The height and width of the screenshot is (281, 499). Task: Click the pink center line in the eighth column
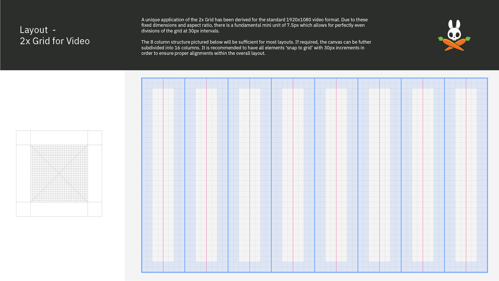click(x=466, y=175)
